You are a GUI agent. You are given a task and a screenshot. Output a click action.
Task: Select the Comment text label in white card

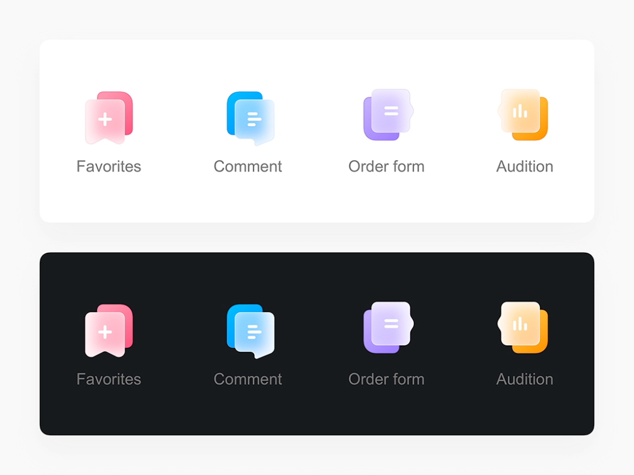point(248,167)
